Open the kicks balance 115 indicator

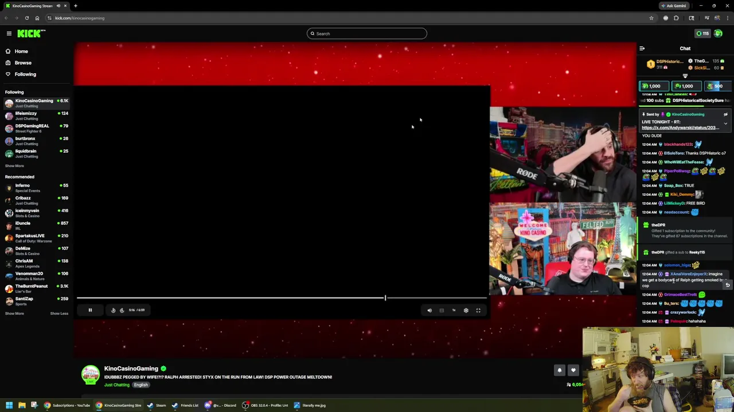[x=702, y=34]
